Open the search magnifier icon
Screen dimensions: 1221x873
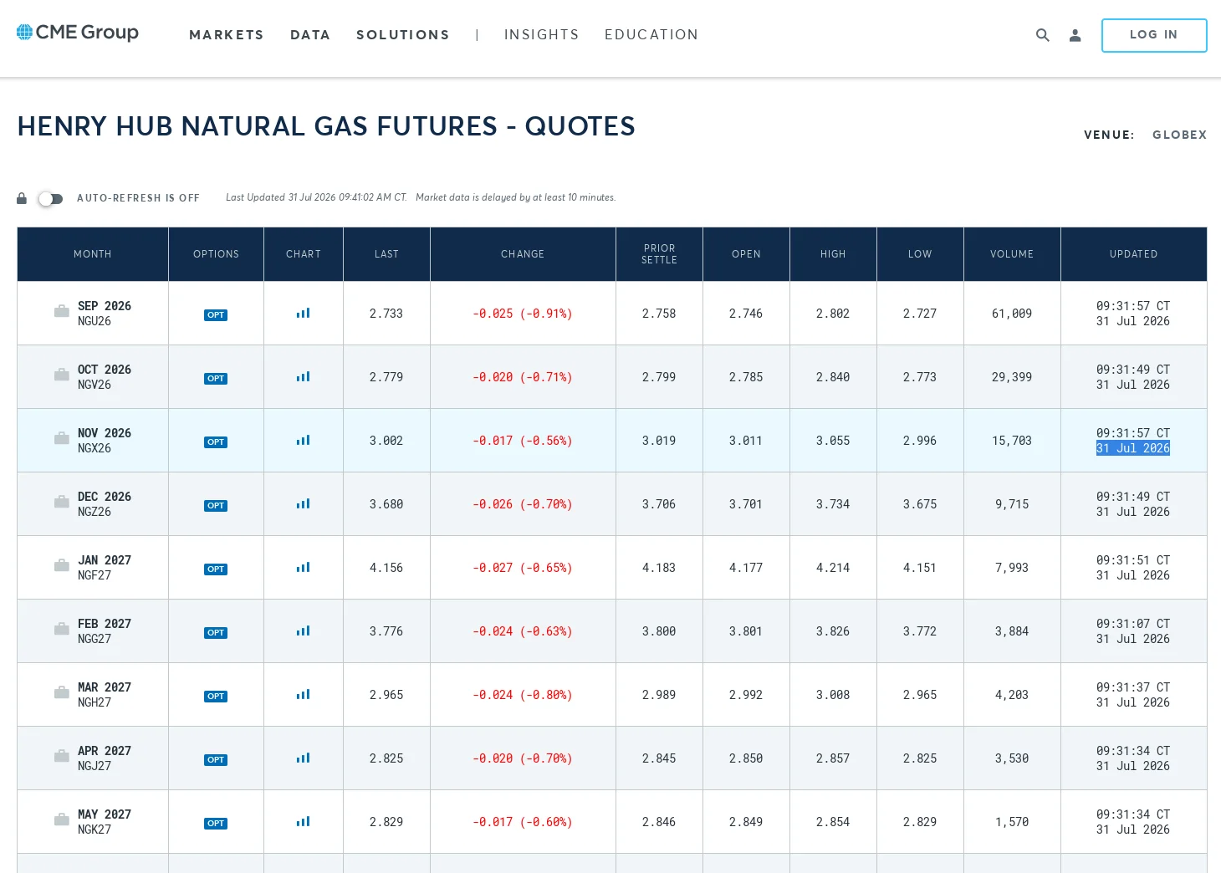point(1042,35)
